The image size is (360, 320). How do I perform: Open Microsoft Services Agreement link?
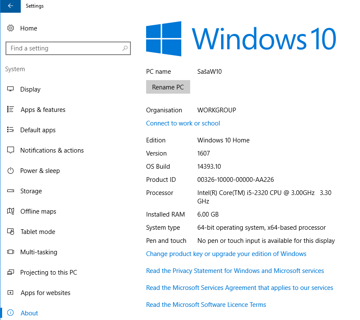coord(239,288)
